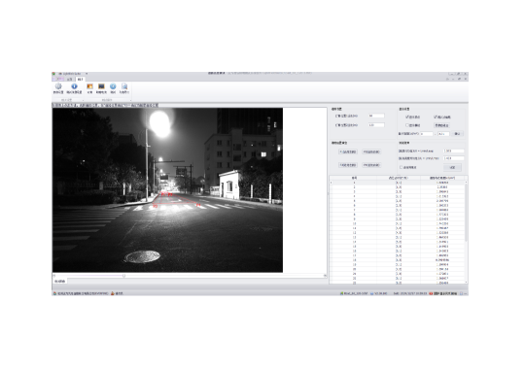The width and height of the screenshot is (525, 369).
Task: Click the results table vertical scrollbar thumb
Action: coord(466,213)
